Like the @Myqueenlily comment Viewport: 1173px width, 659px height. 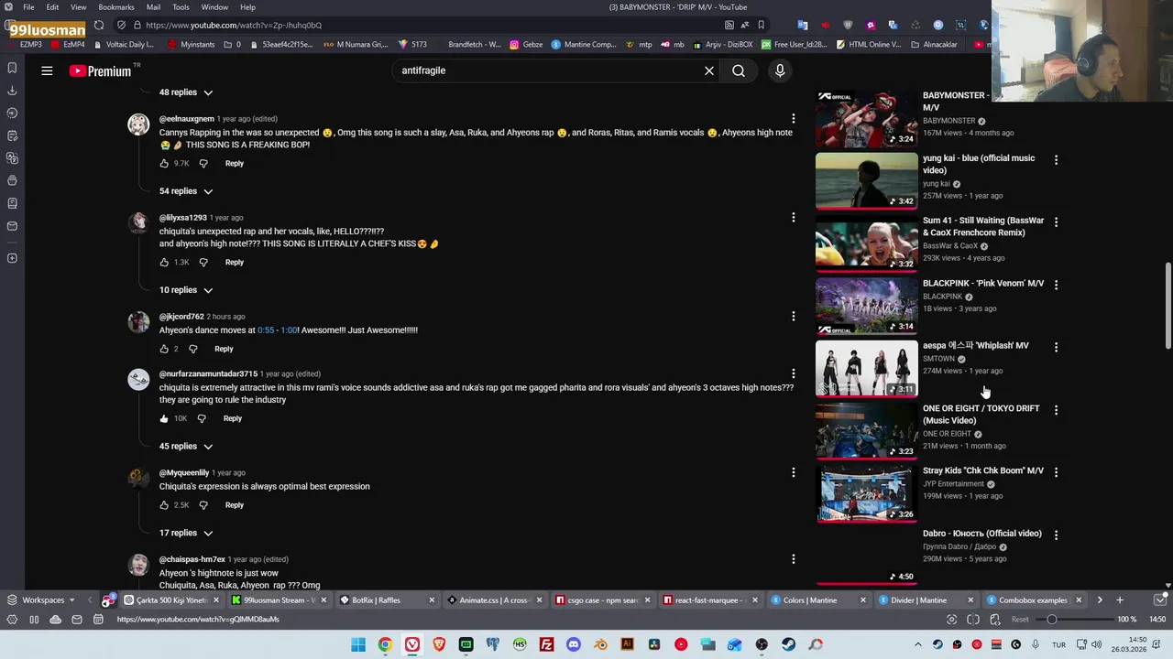[164, 505]
